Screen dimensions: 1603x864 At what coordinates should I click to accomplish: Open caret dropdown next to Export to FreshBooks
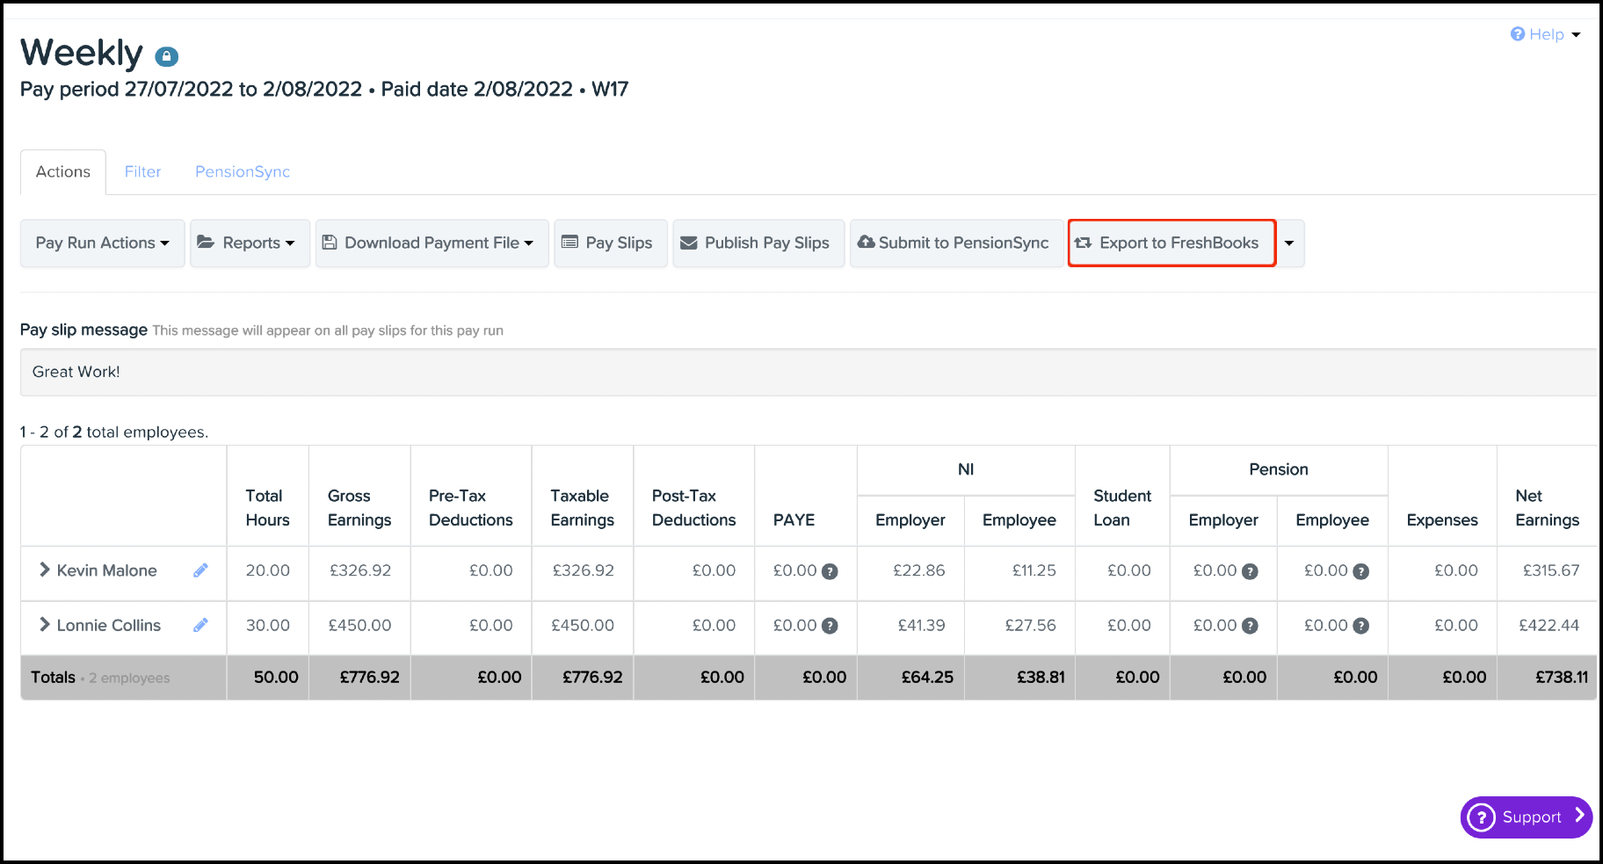click(x=1289, y=243)
